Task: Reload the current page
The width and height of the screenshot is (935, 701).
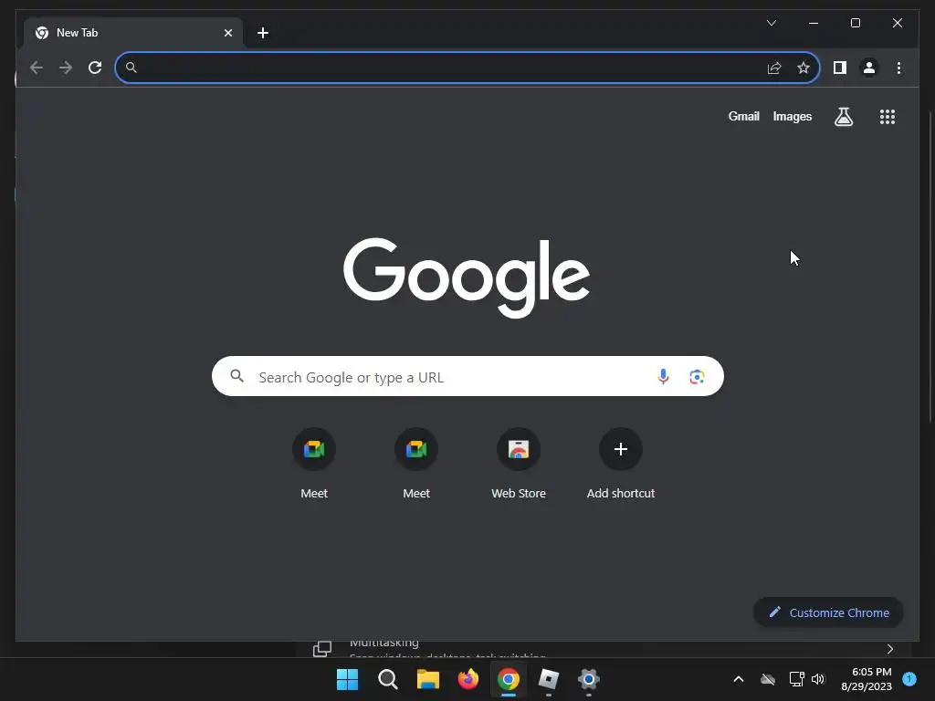Action: [95, 68]
